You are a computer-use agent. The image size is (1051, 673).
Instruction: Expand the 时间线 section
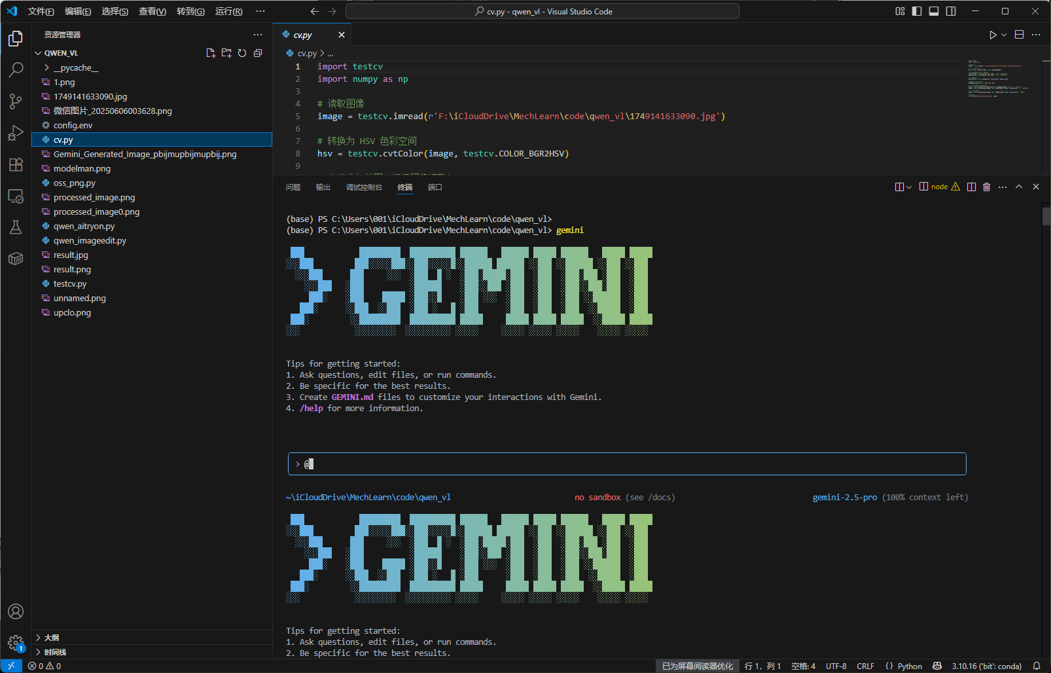point(55,651)
